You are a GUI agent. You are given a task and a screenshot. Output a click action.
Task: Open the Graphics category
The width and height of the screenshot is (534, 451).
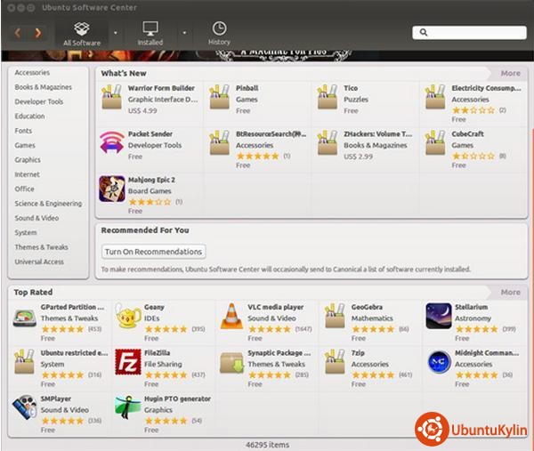(x=28, y=159)
